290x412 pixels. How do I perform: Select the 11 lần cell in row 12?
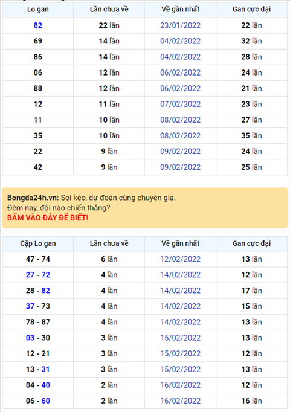pyautogui.click(x=109, y=105)
